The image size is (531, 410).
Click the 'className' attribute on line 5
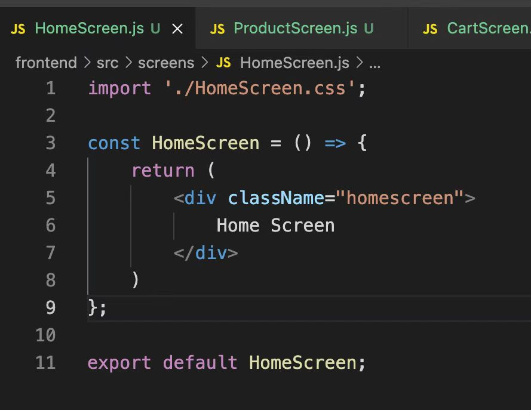coord(277,198)
